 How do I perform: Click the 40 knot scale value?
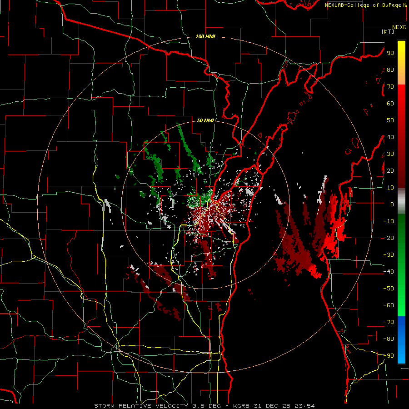click(390, 137)
